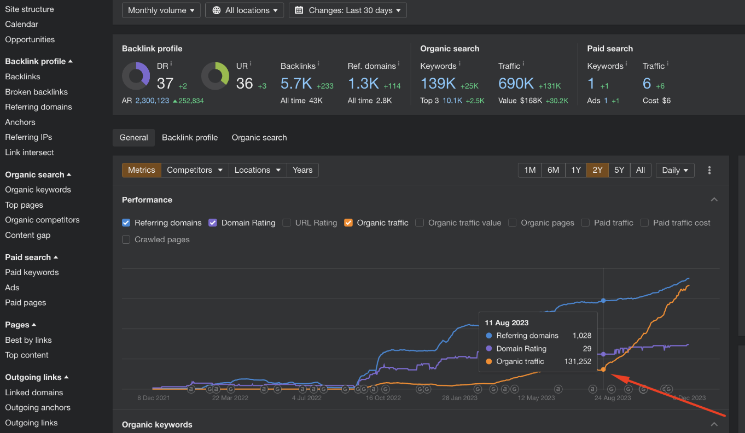Click the three-dot chart options icon
This screenshot has width=745, height=433.
(x=709, y=170)
